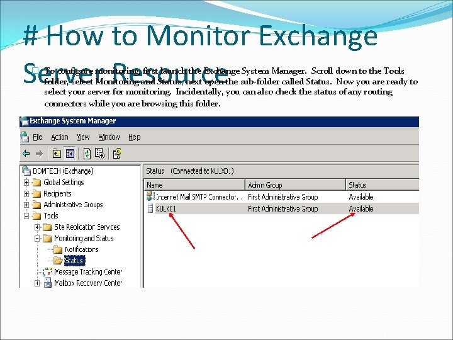Click the Notifications folder icon

58,249
